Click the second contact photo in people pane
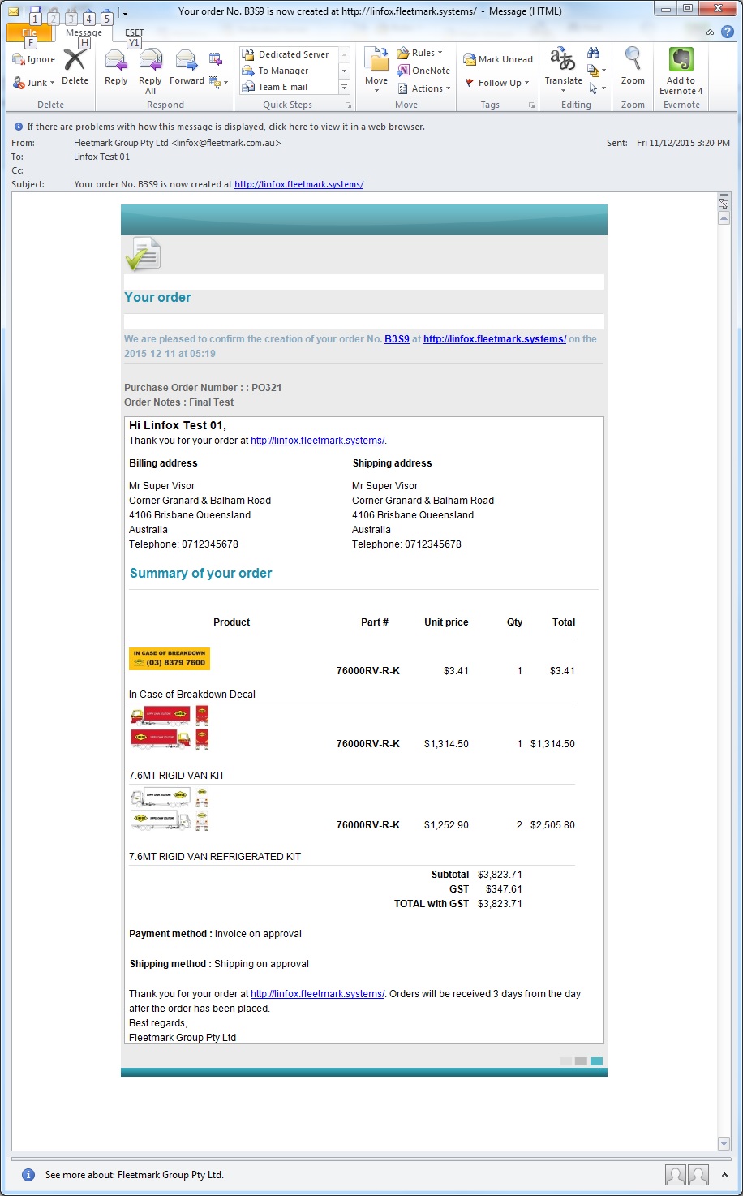 point(698,1174)
